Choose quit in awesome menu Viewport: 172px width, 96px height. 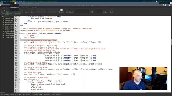coord(14,10)
